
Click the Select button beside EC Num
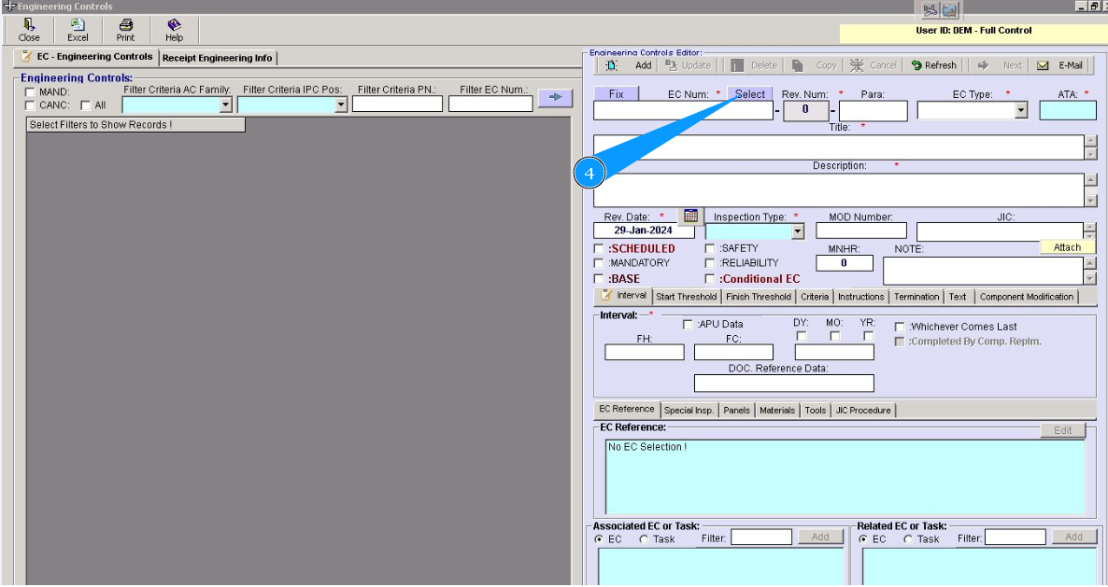(749, 94)
